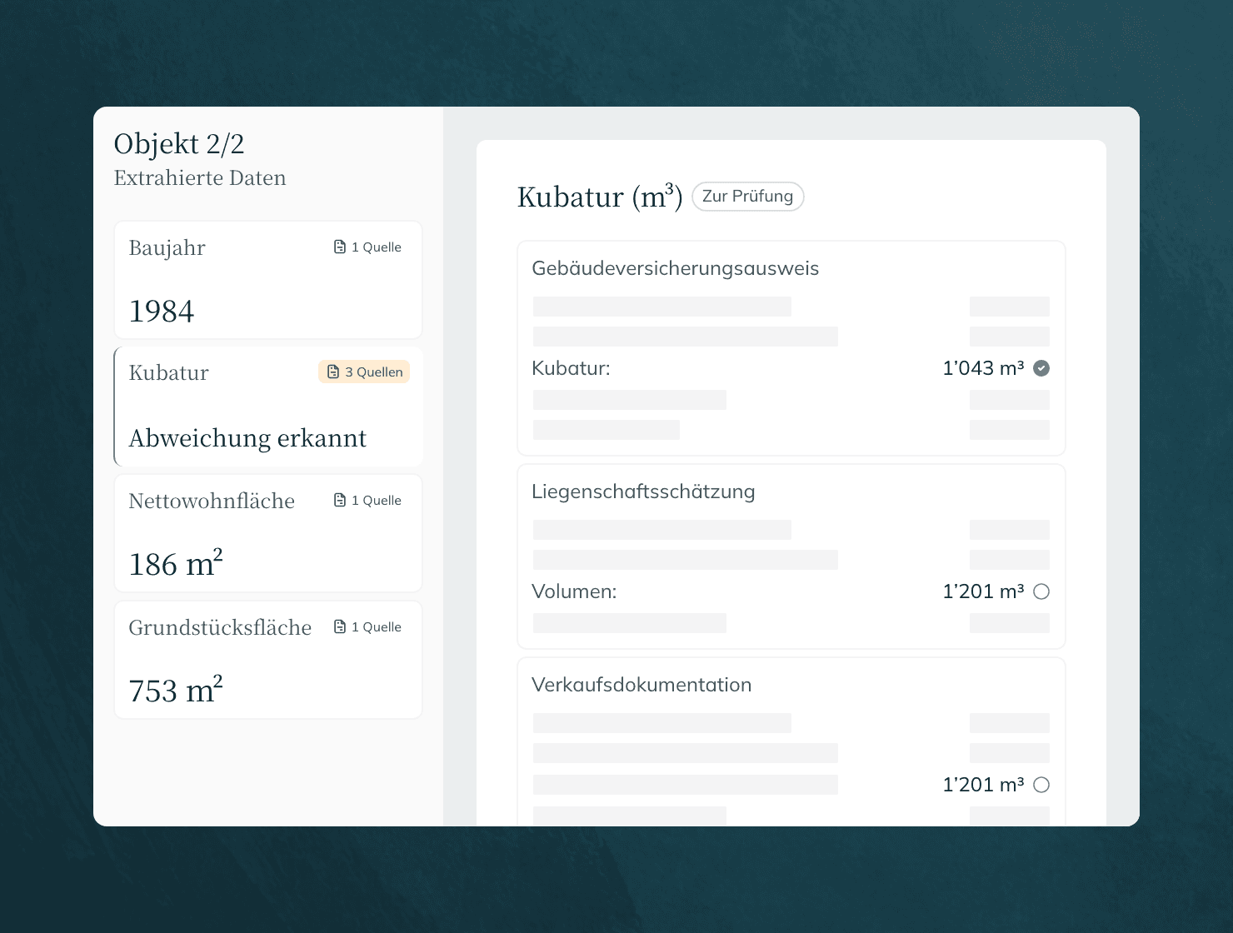
Task: Click the Volumen: row label
Action: coord(574,591)
